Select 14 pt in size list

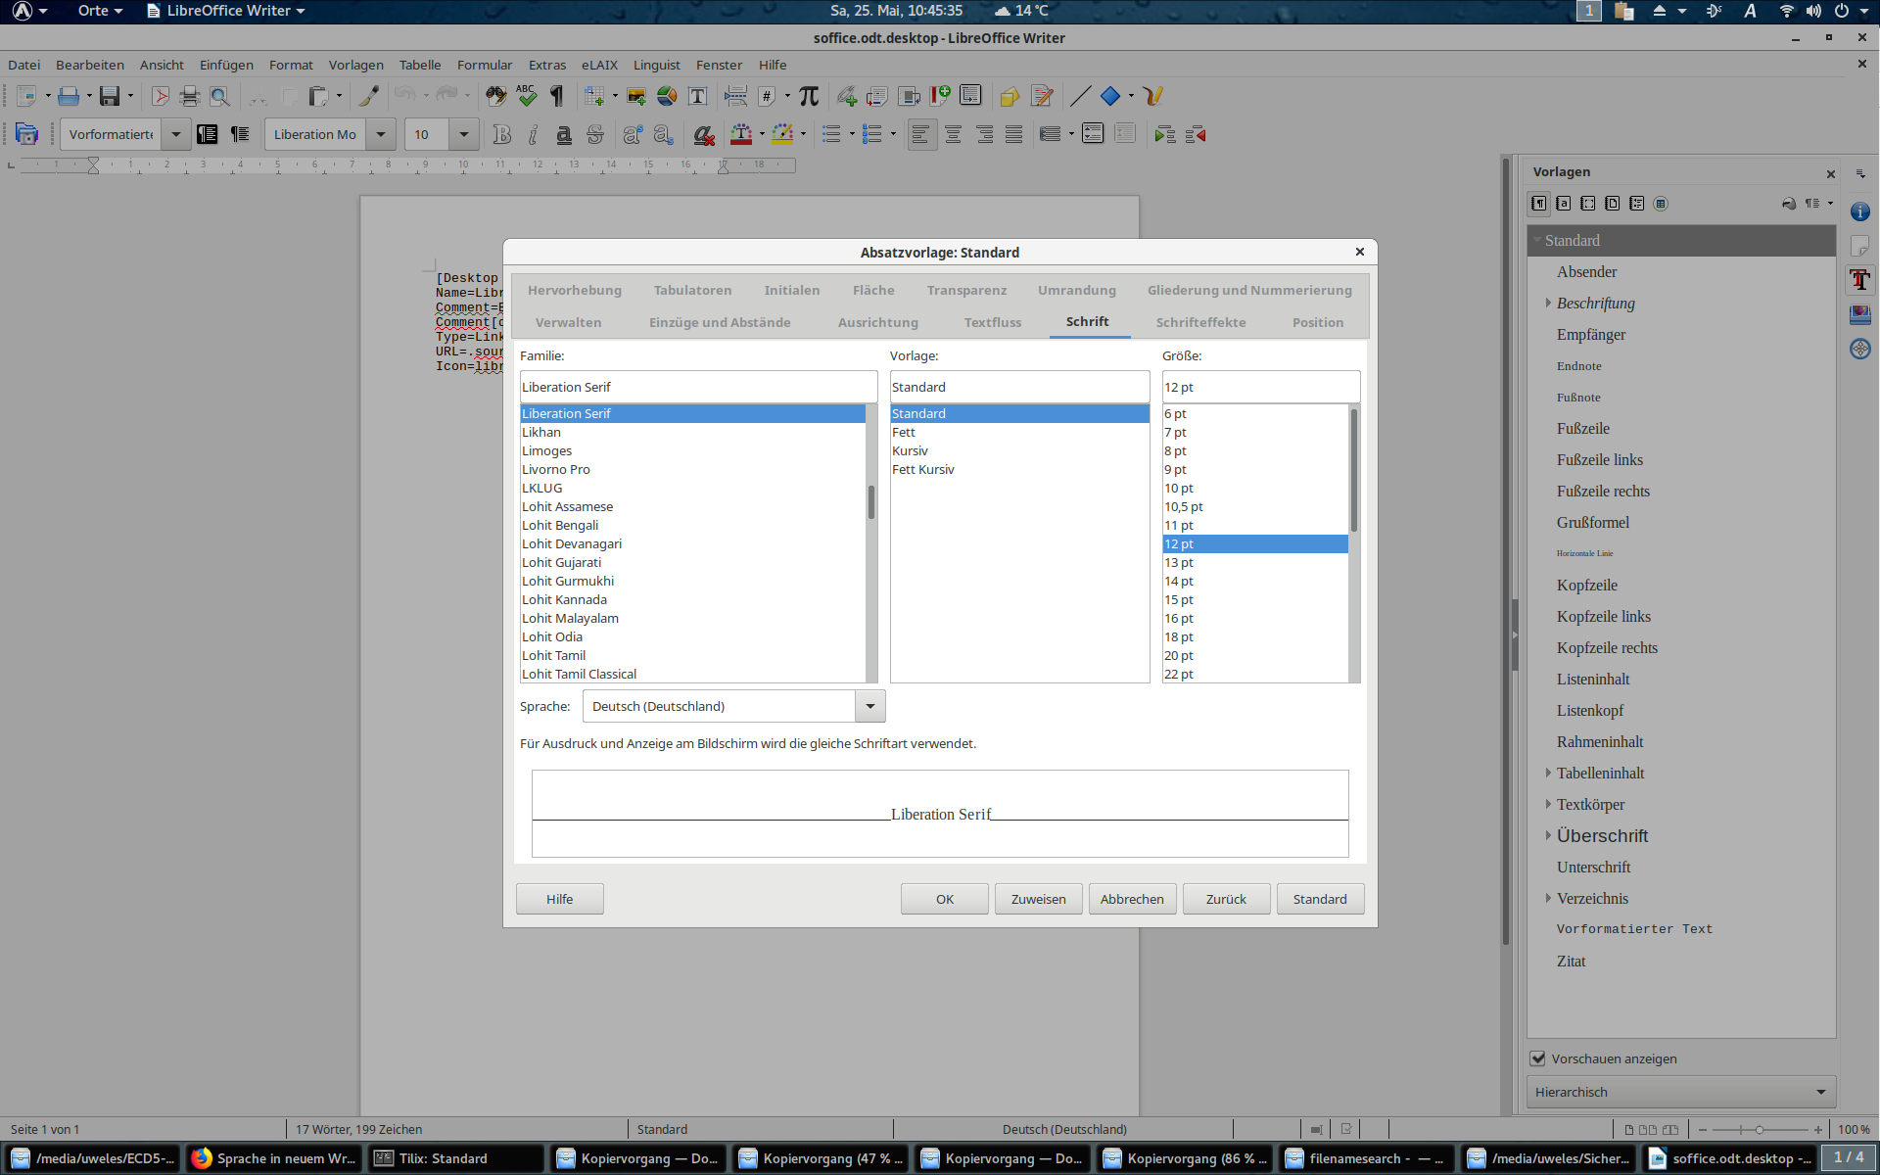click(x=1255, y=581)
